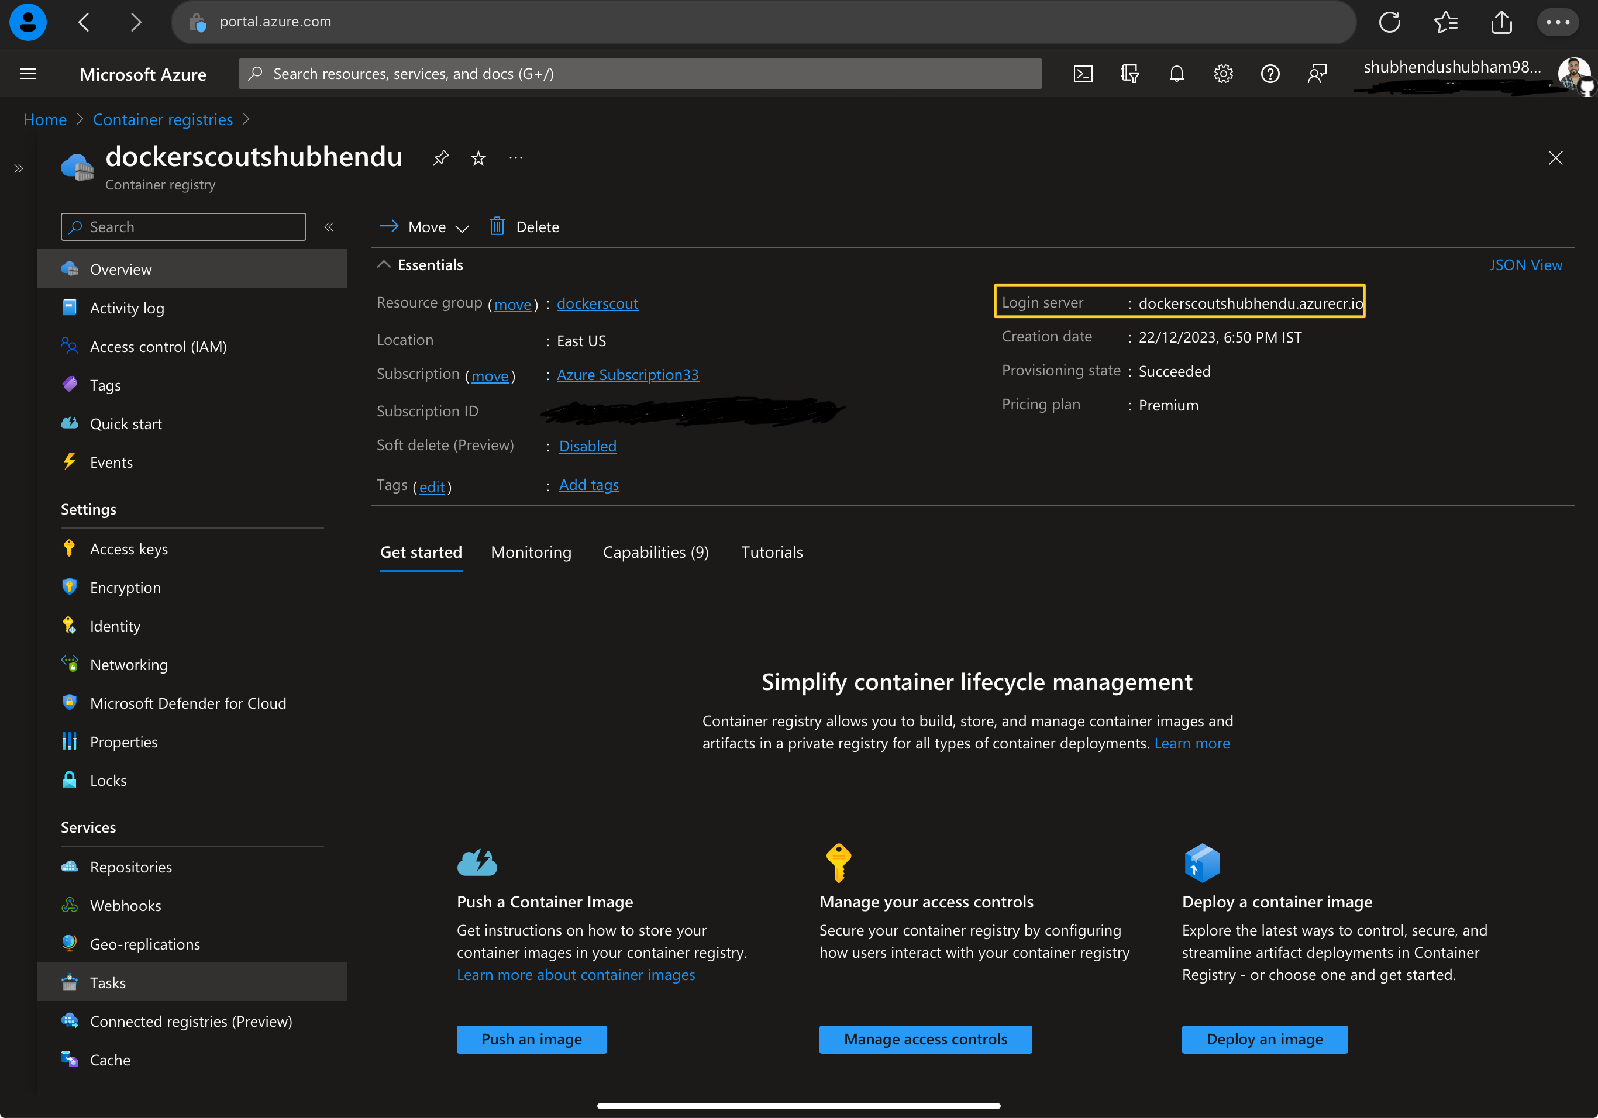Open Azure Subscription33 link
Image resolution: width=1598 pixels, height=1118 pixels.
pos(628,374)
